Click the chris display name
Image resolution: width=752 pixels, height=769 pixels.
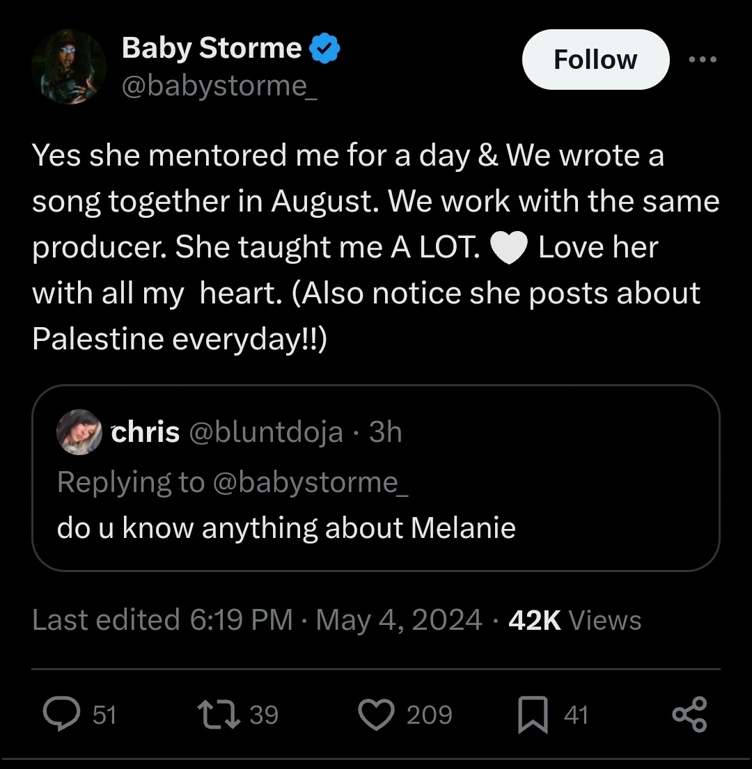[145, 433]
